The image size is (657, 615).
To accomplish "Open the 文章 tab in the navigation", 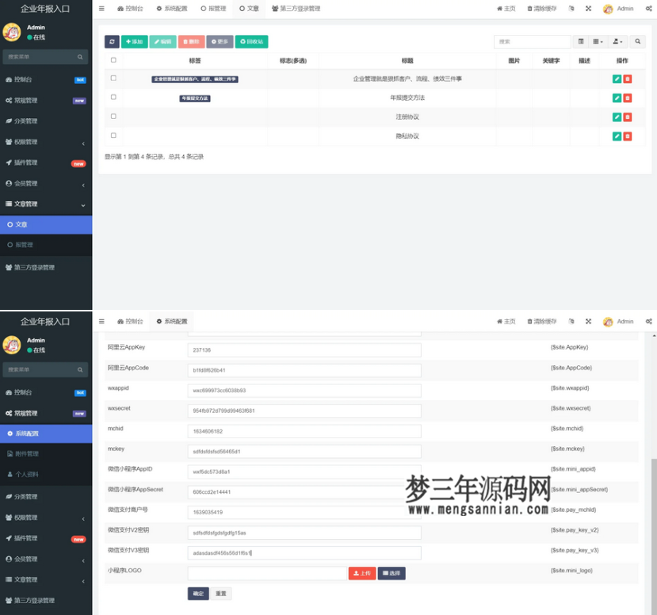I will pyautogui.click(x=248, y=9).
